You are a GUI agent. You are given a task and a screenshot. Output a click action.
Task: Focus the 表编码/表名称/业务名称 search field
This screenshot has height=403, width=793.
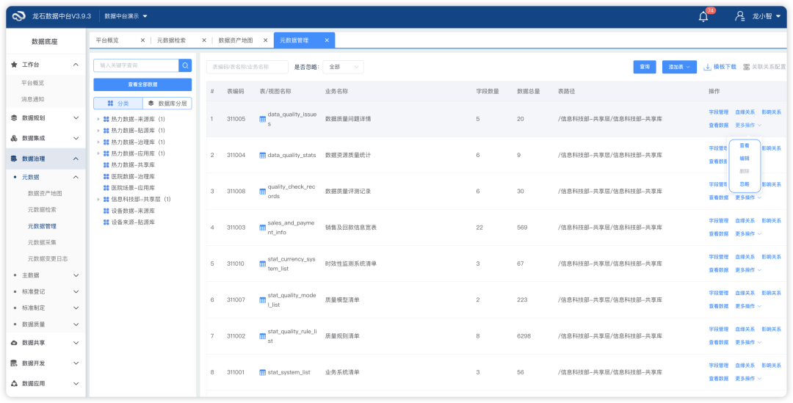247,67
